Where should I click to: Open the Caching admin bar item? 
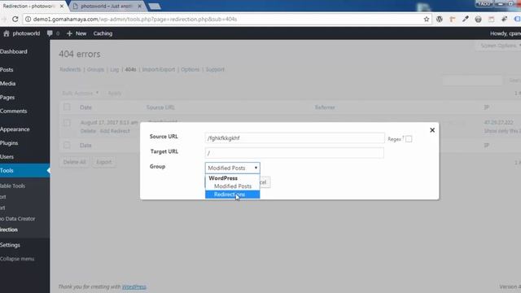click(103, 33)
